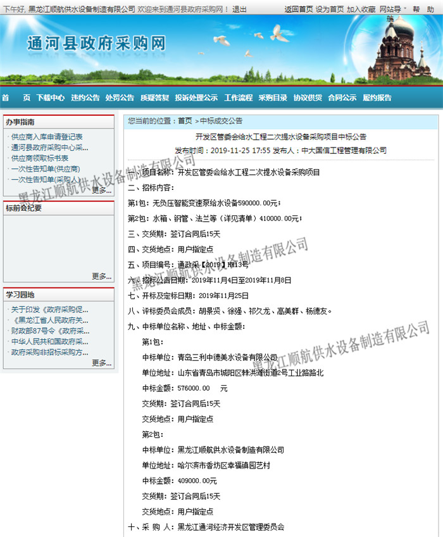Screen dimensions: 443x537
Task: Click 返回首页 in the top bar
Action: click(298, 9)
